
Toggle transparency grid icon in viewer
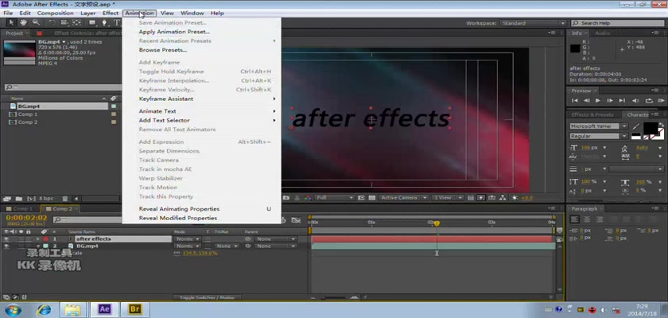pos(372,198)
